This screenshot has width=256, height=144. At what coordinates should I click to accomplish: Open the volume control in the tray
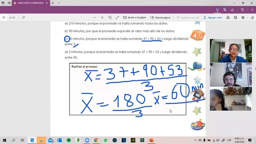[x=218, y=140]
